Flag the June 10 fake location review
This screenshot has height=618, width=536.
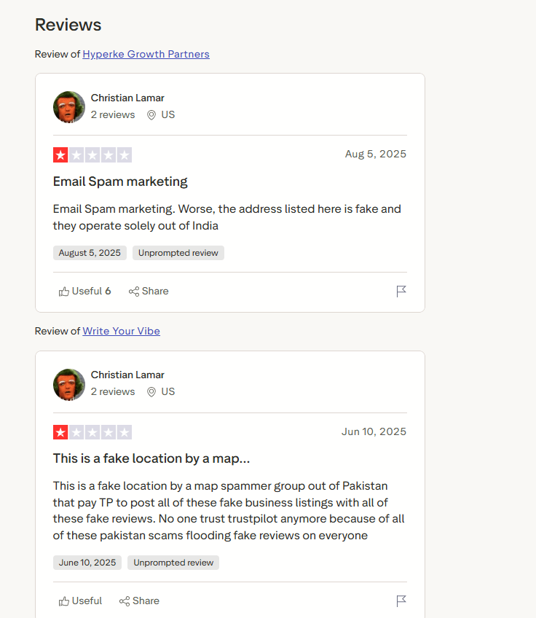tap(401, 601)
